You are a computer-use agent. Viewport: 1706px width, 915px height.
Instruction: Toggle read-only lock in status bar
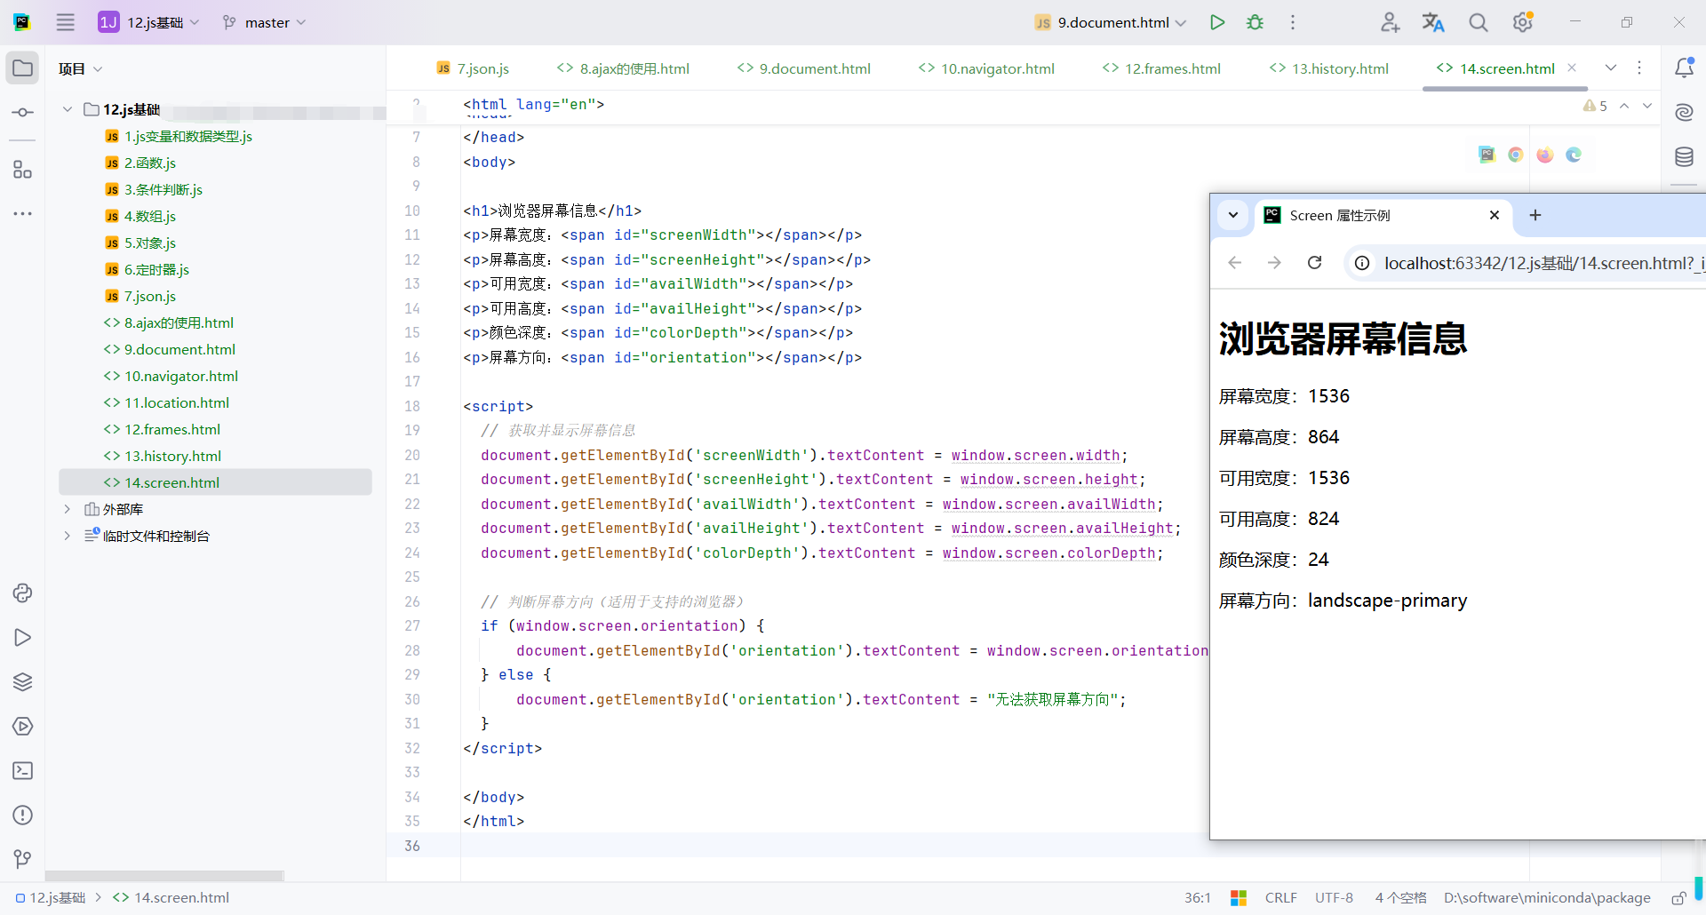pos(1678,898)
